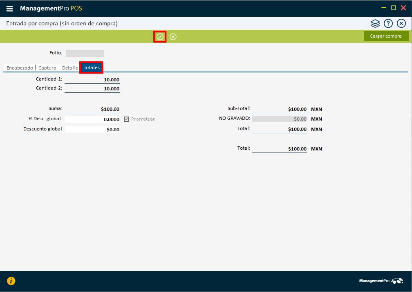Close the Entrada por compra panel
Screen dimensions: 412x292
click(x=401, y=24)
